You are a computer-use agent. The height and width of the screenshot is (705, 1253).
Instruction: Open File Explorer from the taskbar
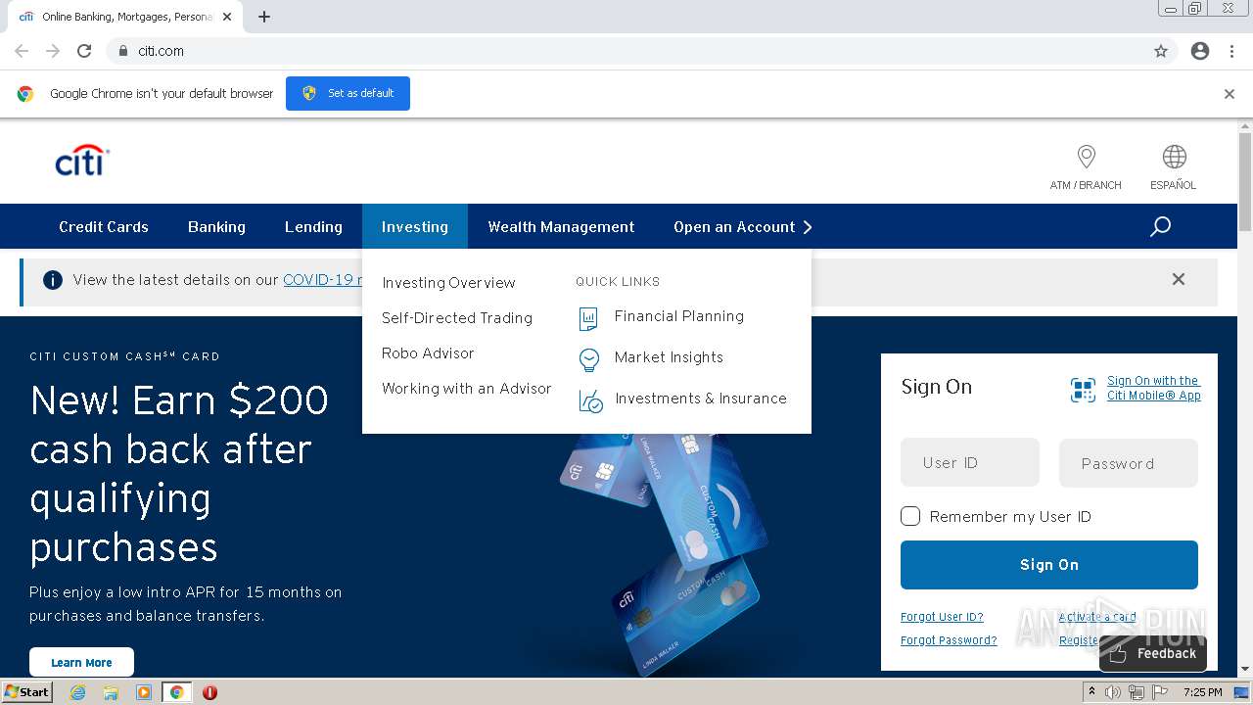[111, 692]
